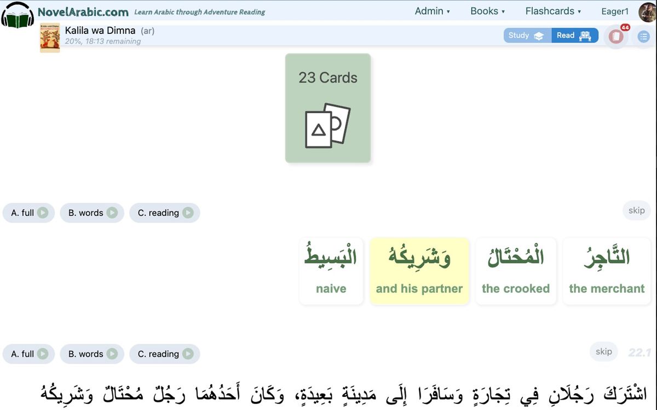Play upper C. reading audio
This screenshot has height=410, width=657.
point(165,213)
